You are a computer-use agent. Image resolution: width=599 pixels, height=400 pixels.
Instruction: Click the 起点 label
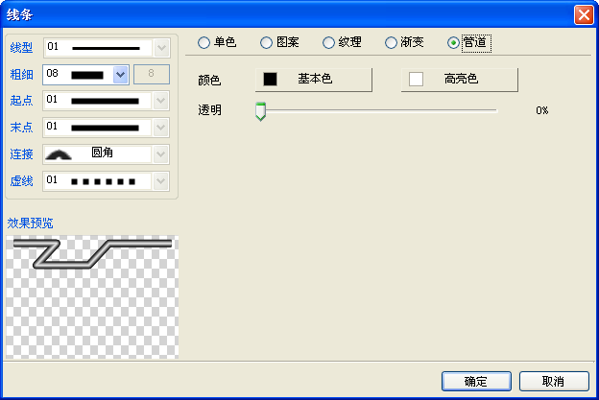(x=21, y=101)
